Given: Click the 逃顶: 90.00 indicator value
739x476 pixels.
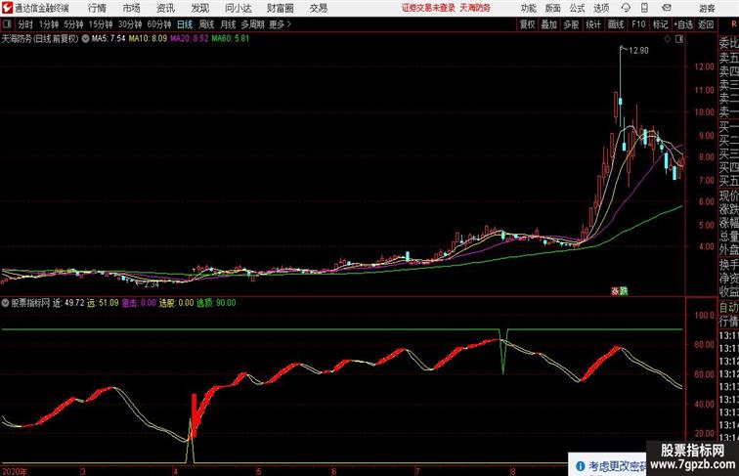Looking at the screenshot, I should coord(216,303).
